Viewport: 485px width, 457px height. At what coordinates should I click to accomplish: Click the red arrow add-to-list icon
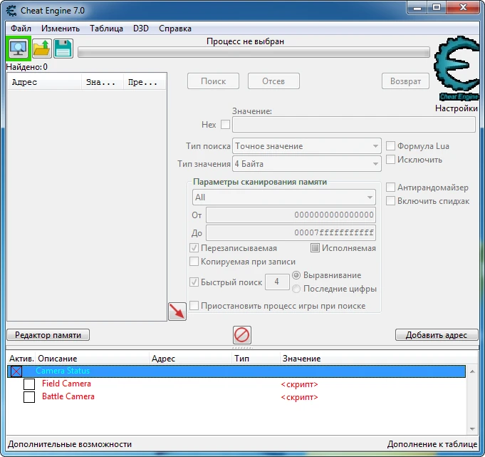pyautogui.click(x=177, y=312)
